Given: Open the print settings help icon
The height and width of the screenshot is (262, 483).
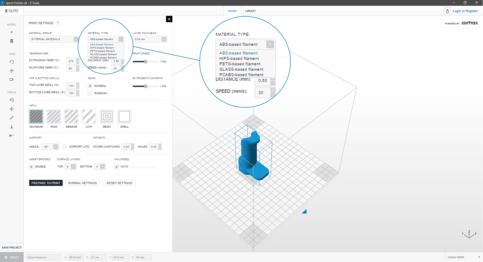Looking at the screenshot, I should (58, 23).
